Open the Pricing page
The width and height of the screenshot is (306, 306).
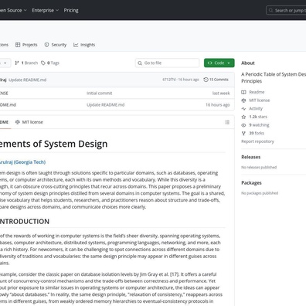(x=71, y=10)
